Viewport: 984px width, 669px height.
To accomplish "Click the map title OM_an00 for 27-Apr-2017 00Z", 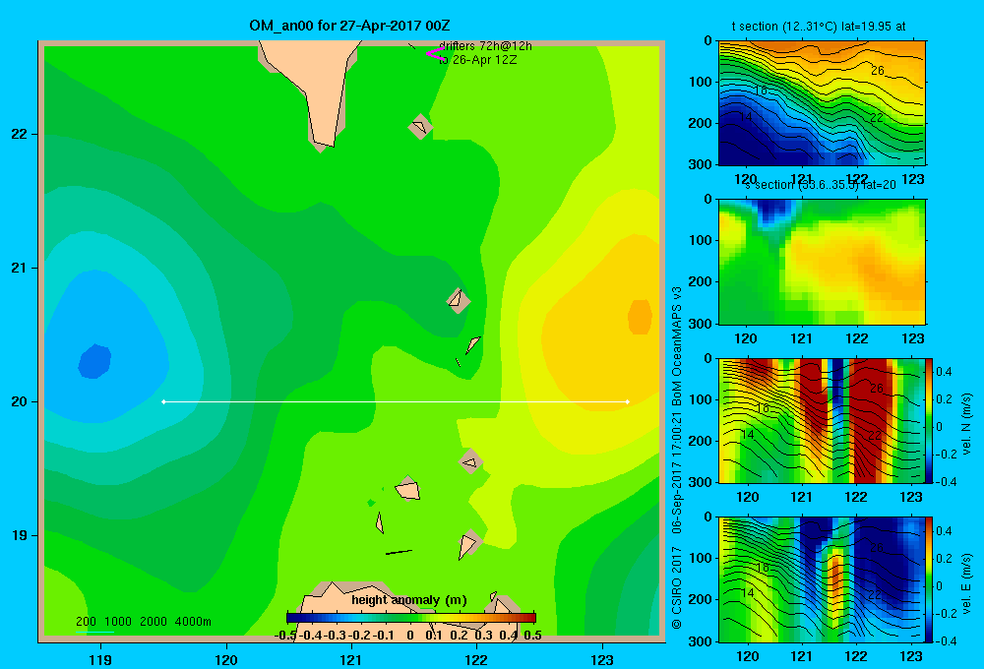I will 349,26.
